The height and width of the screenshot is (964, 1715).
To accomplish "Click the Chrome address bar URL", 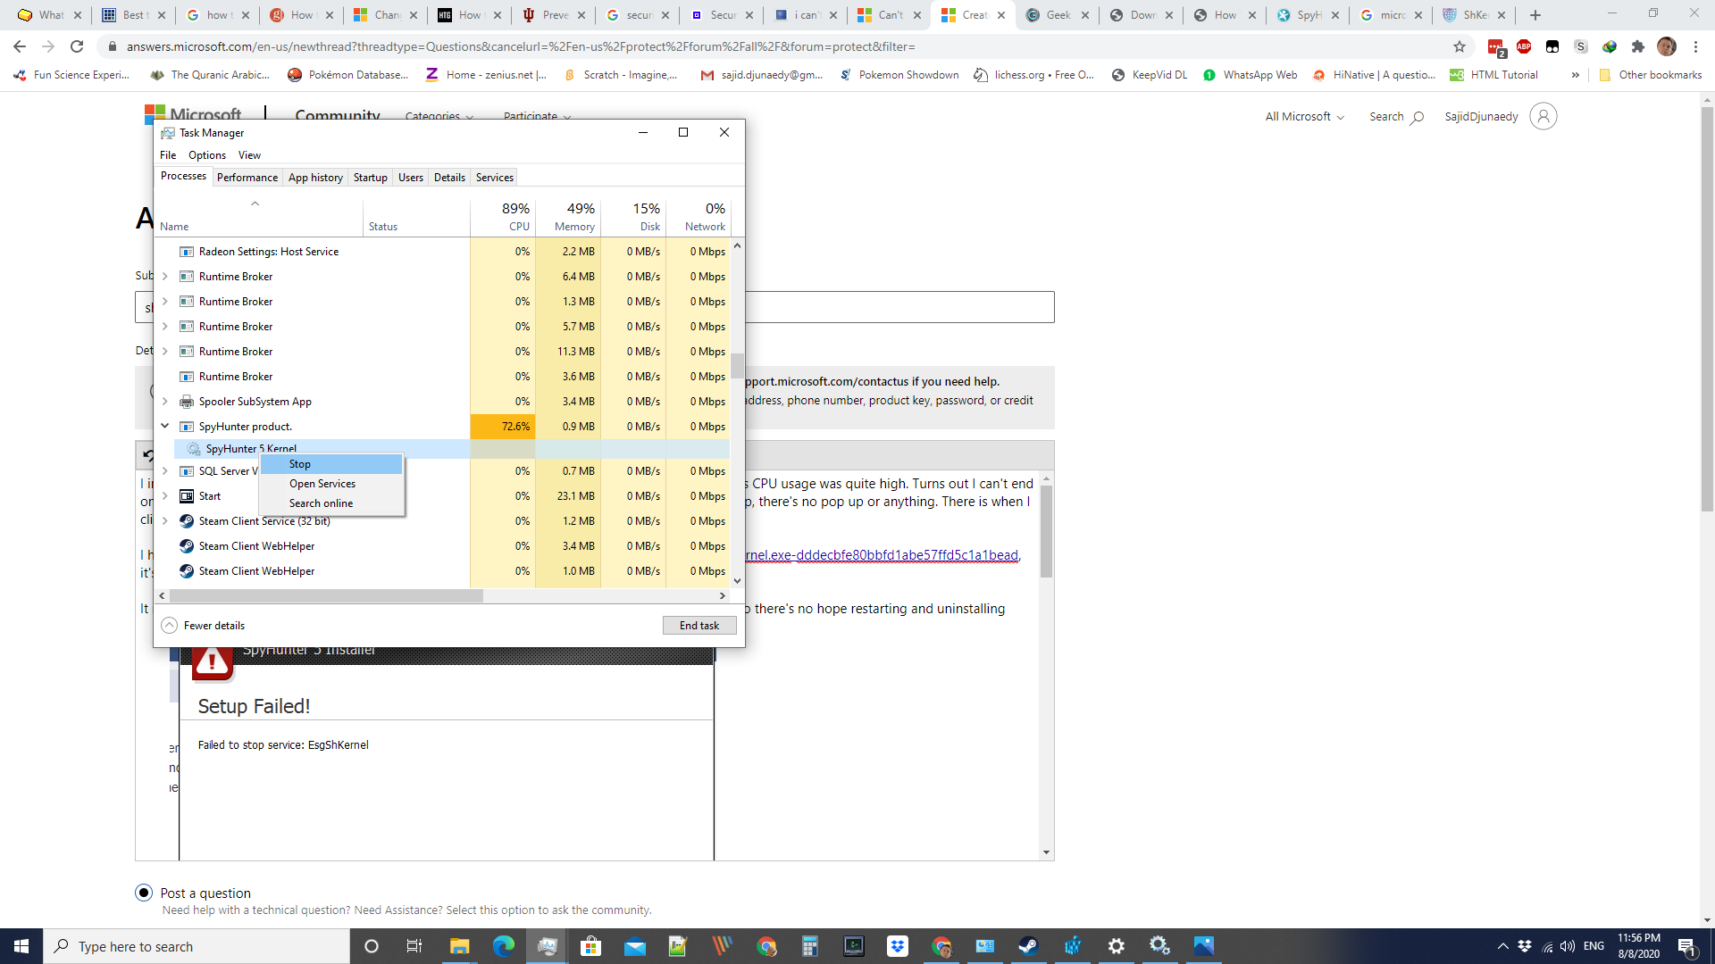I will tap(521, 46).
